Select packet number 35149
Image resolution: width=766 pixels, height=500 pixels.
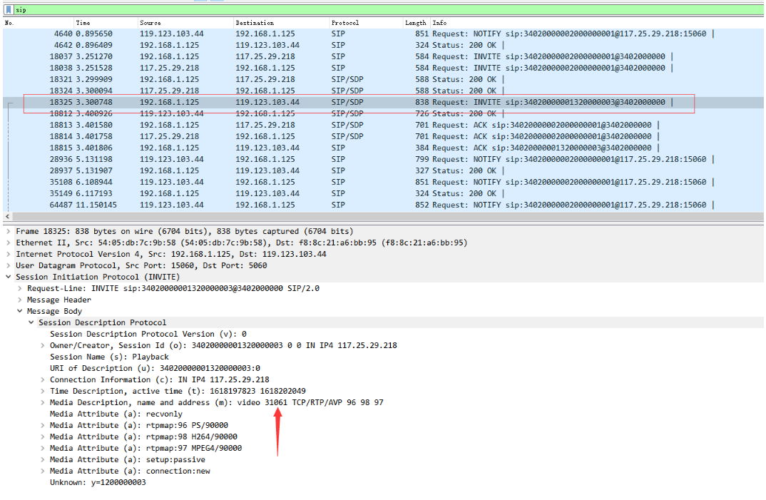click(383, 193)
